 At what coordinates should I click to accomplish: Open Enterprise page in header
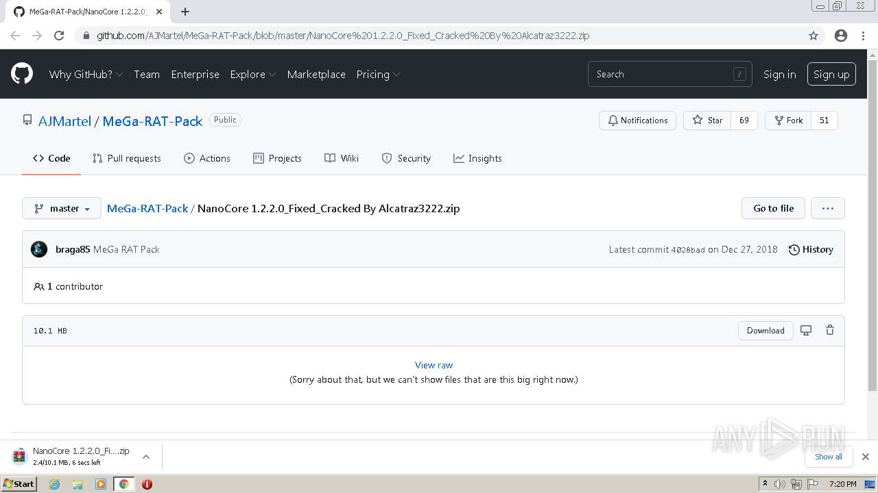pyautogui.click(x=195, y=74)
